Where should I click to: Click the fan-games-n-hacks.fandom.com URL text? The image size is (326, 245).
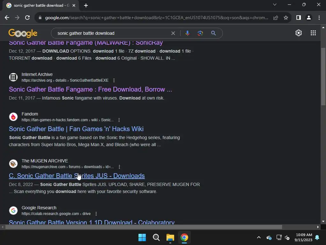[x=67, y=120]
